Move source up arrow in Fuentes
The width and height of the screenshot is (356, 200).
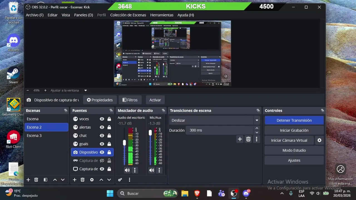(x=101, y=180)
